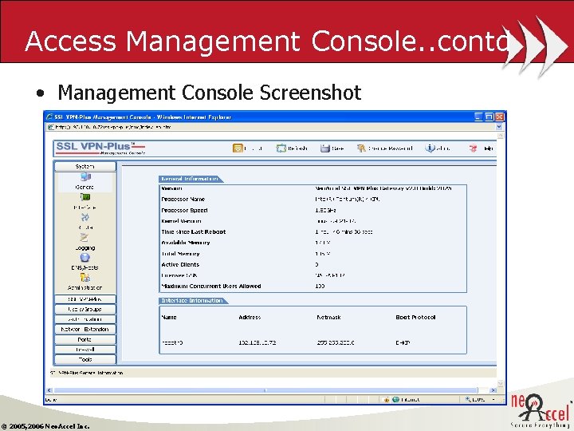
Task: Click the Time since Last Reboot label
Action: pyautogui.click(x=194, y=231)
